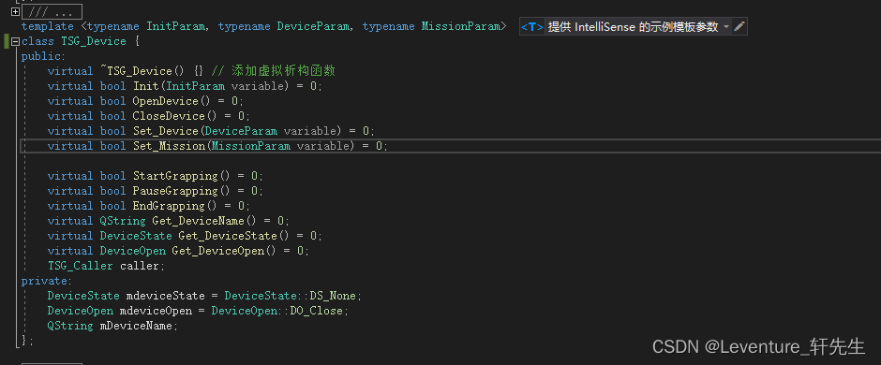This screenshot has width=881, height=365.
Task: Click the PauseGrapping() declaration line
Action: (156, 191)
